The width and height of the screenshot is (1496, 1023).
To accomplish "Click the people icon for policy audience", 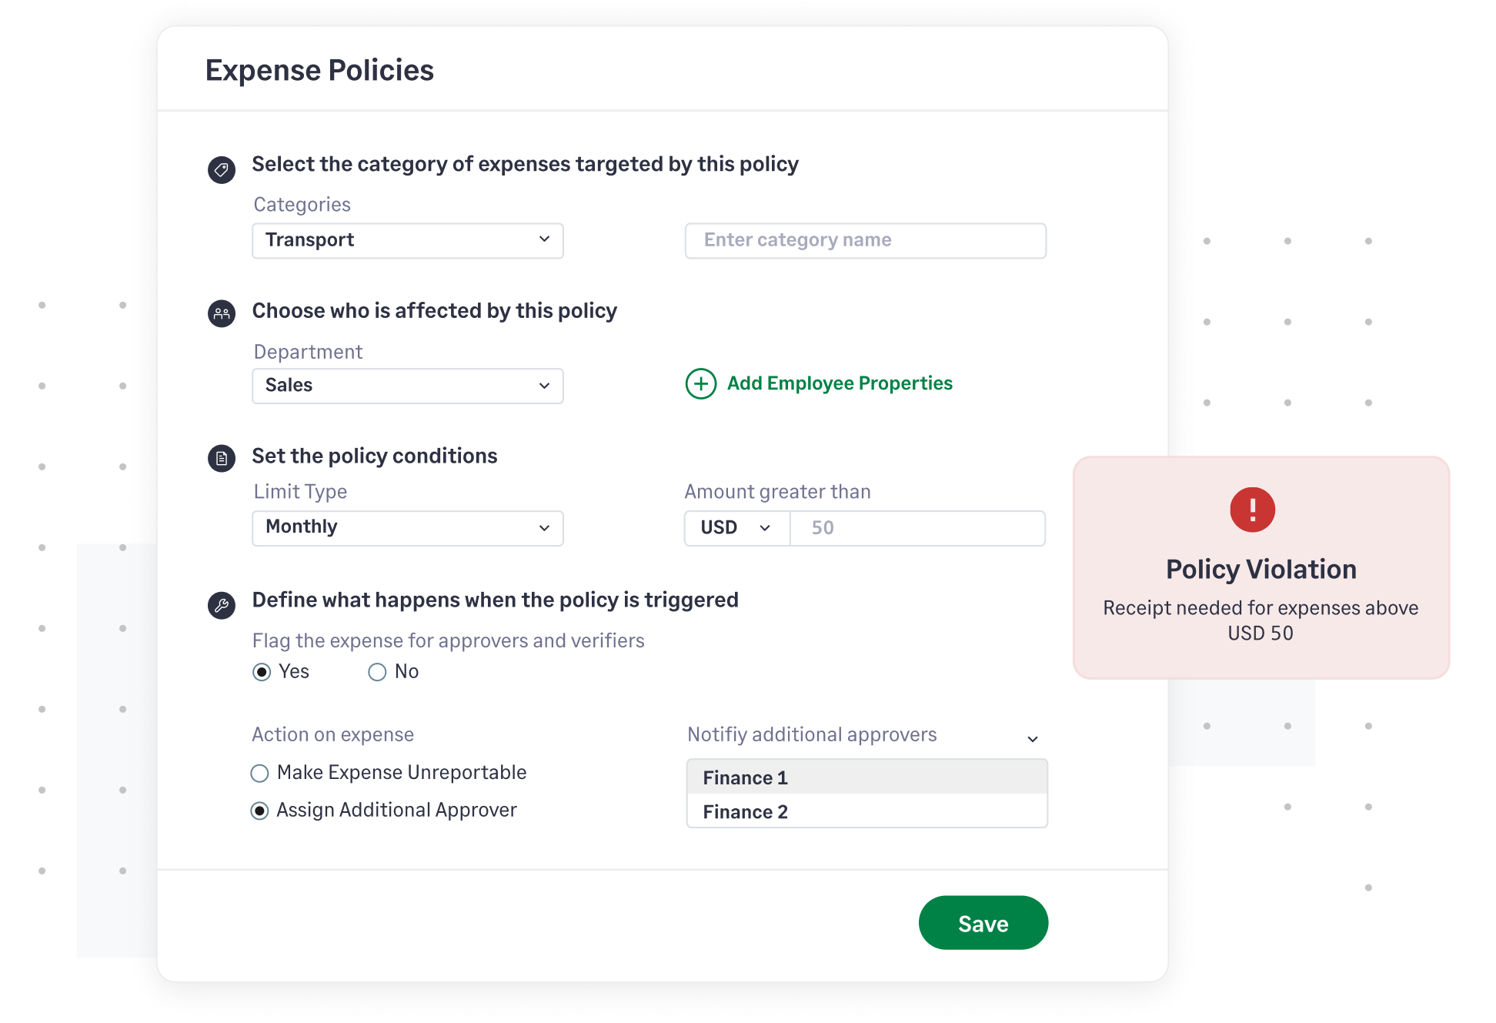I will (221, 313).
